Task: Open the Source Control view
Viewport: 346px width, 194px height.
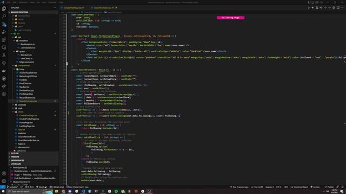Action: [4, 24]
